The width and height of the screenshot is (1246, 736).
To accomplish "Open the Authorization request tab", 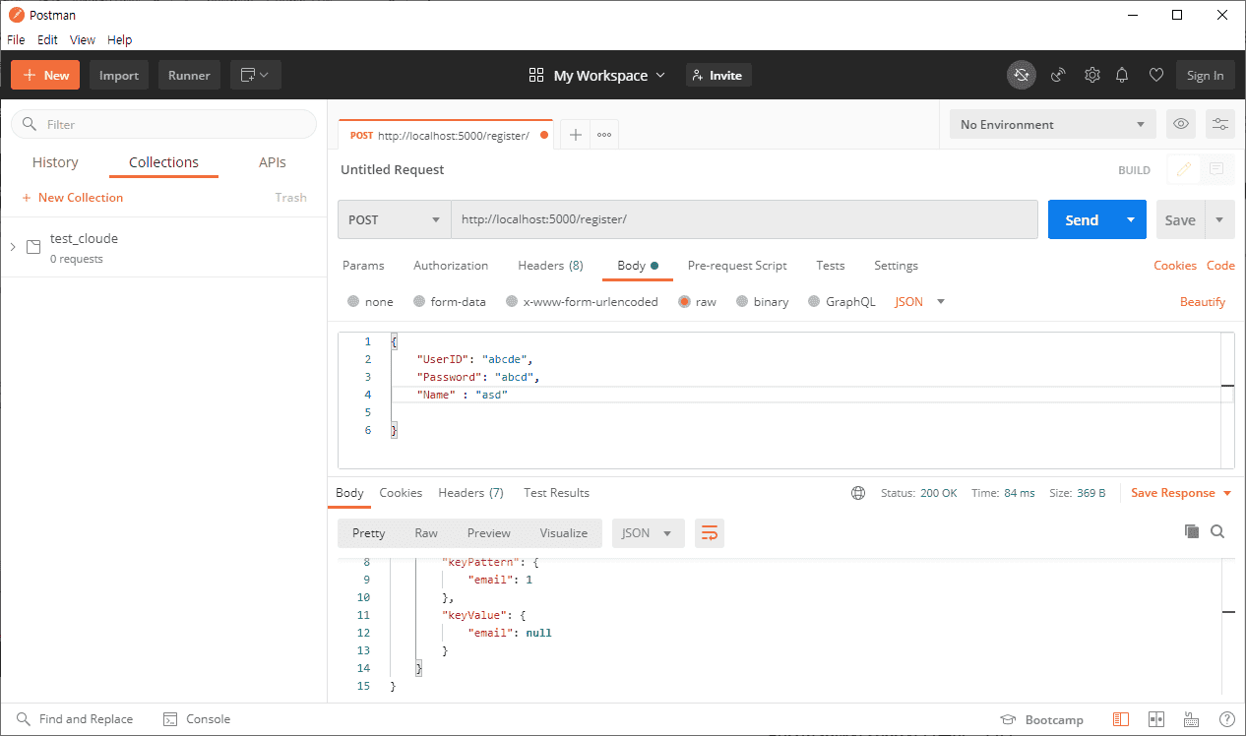I will point(451,266).
